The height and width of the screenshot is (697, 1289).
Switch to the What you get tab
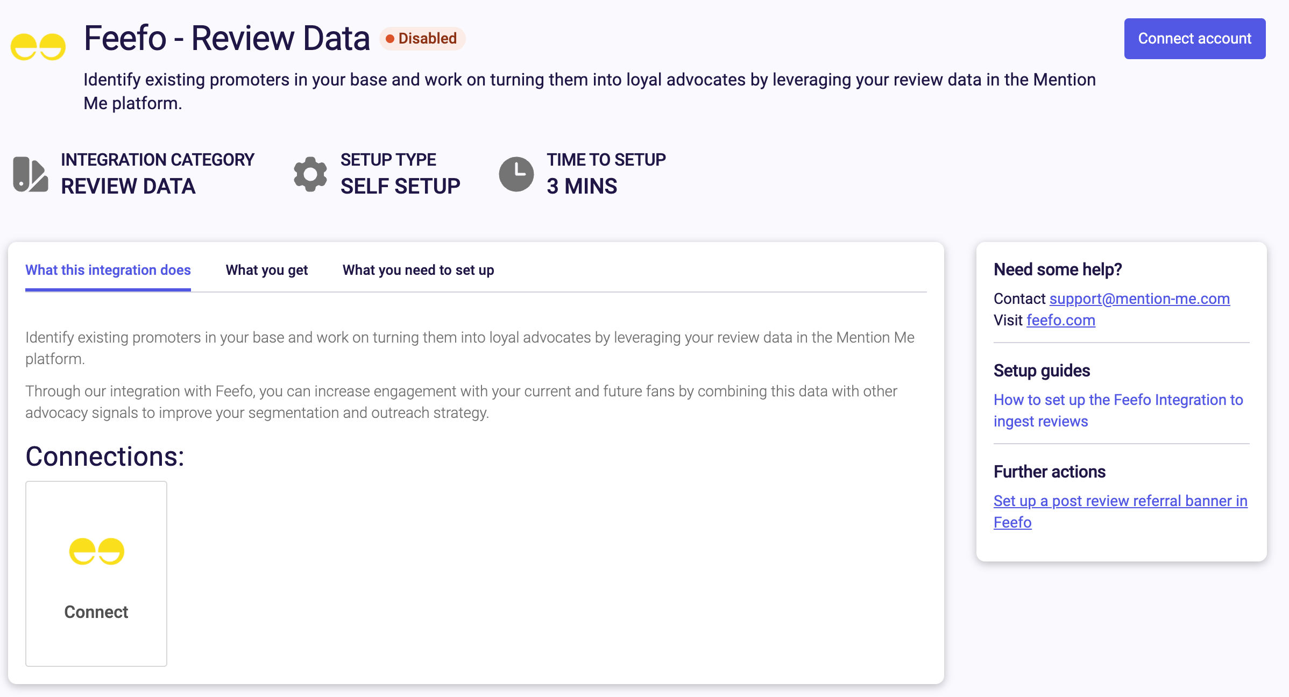(267, 270)
